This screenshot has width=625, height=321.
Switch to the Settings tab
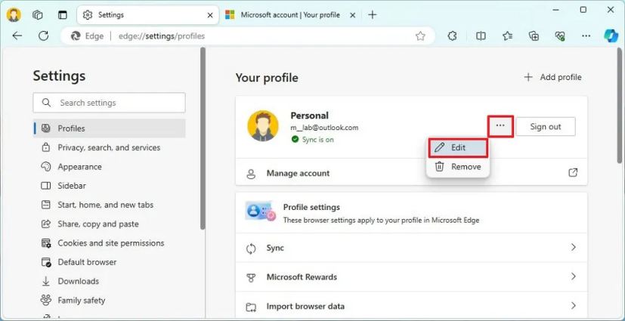(147, 15)
